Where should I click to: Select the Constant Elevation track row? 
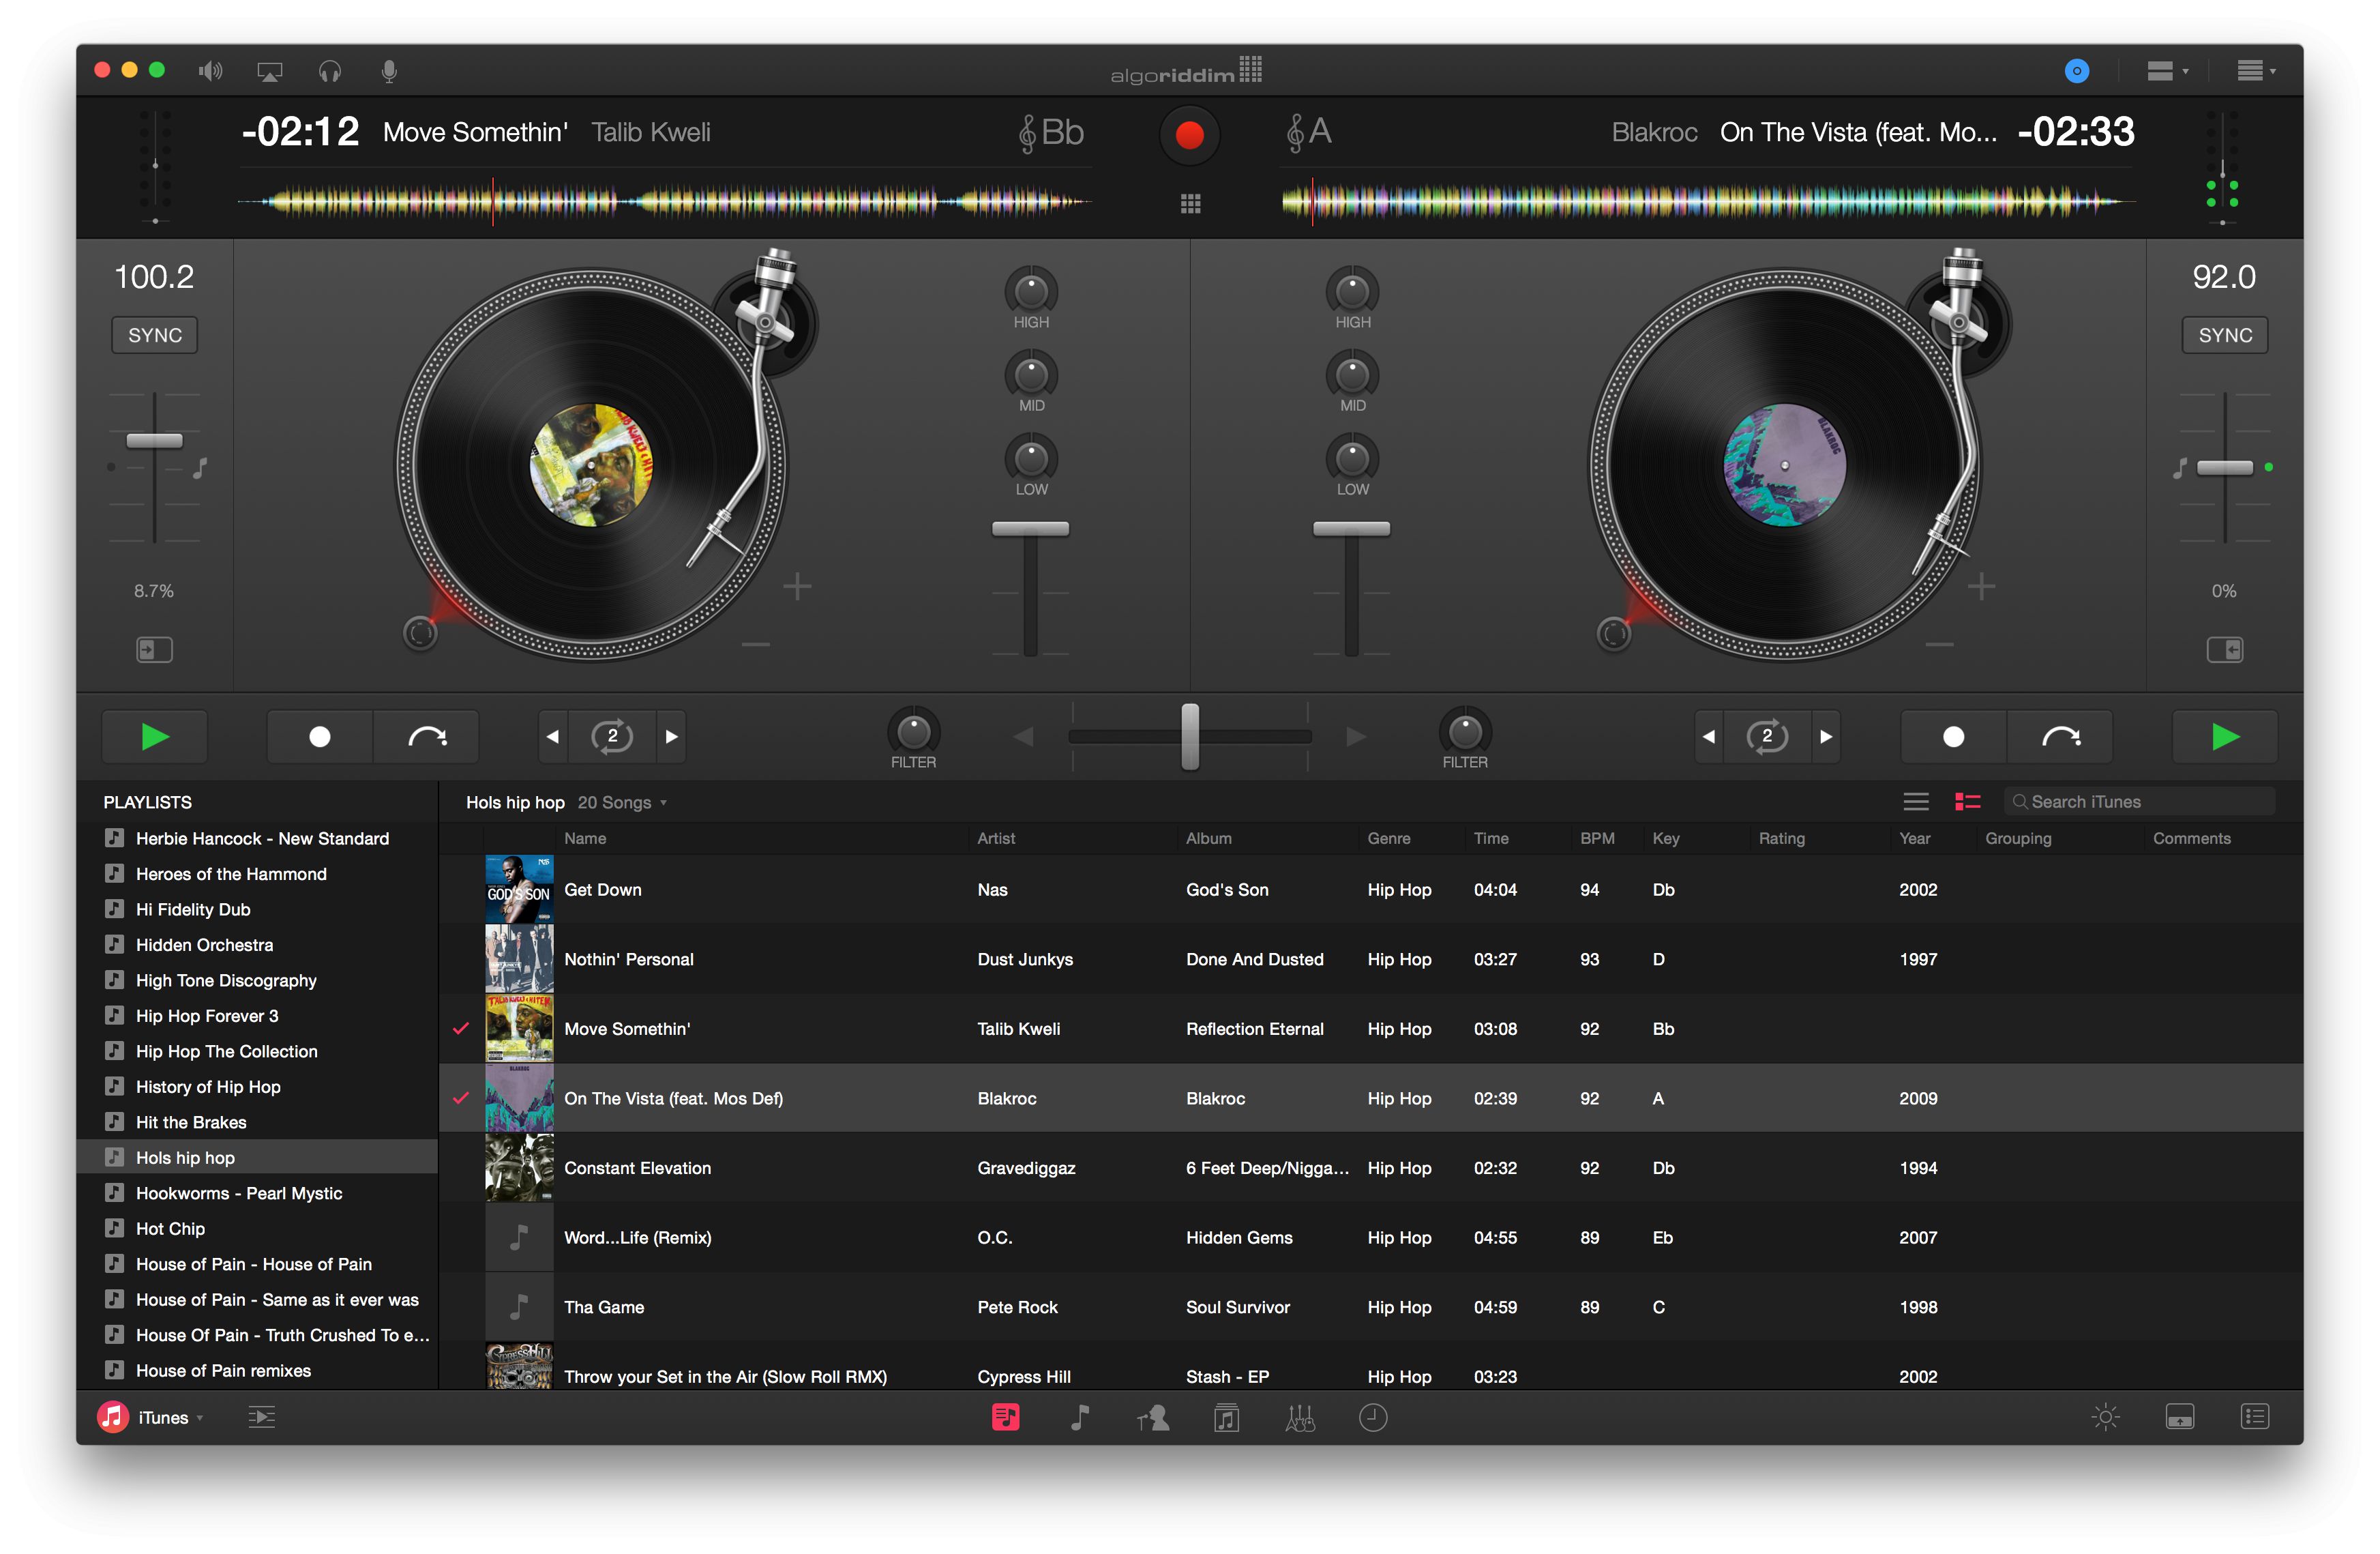tap(1371, 1168)
